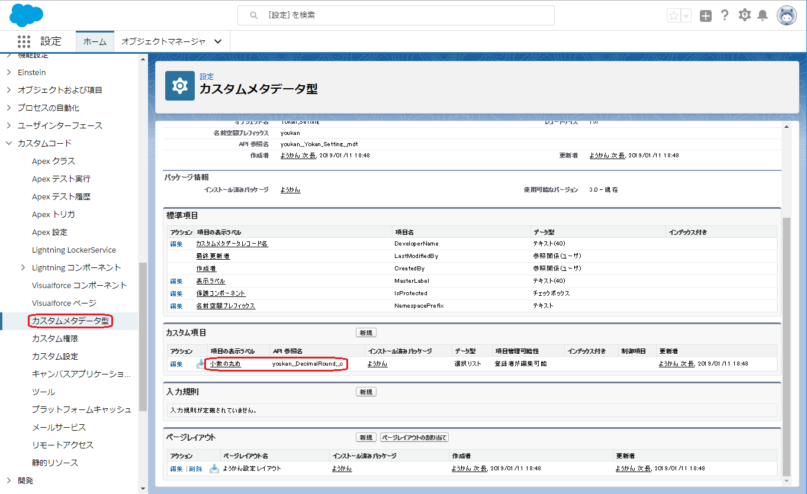Image resolution: width=807 pixels, height=494 pixels.
Task: Open Visualforce コンポーネント in sidebar
Action: (x=79, y=285)
